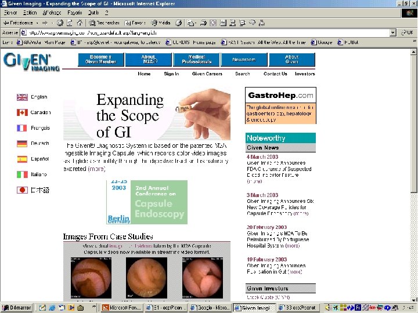Select Japanese with the Japan flag
This screenshot has height=313, width=418.
click(33, 190)
